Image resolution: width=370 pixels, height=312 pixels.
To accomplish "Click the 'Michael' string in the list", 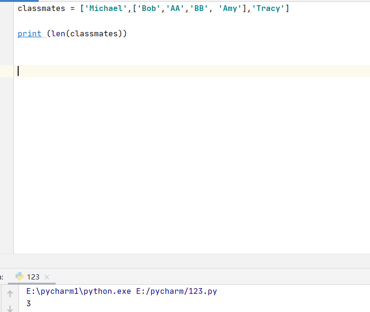I will [x=106, y=9].
